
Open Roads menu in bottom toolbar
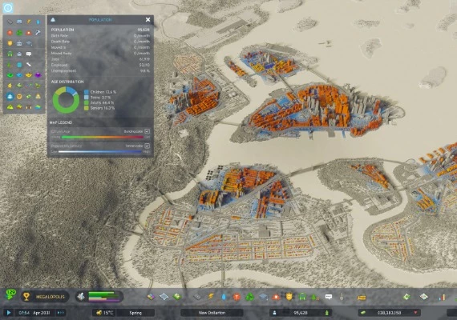[x=197, y=297]
